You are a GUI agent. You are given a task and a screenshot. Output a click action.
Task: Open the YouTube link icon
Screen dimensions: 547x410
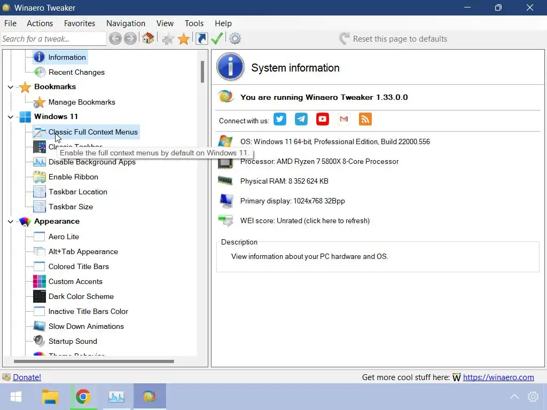click(x=322, y=119)
